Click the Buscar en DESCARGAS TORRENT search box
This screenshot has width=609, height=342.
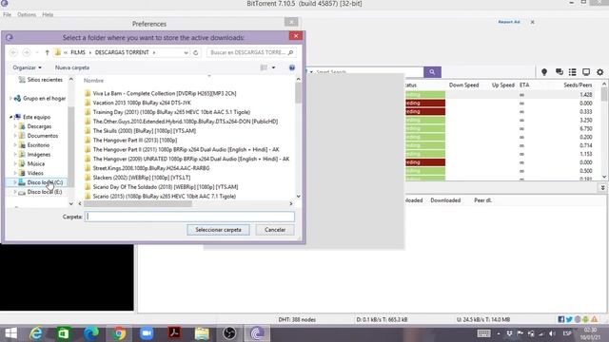251,52
